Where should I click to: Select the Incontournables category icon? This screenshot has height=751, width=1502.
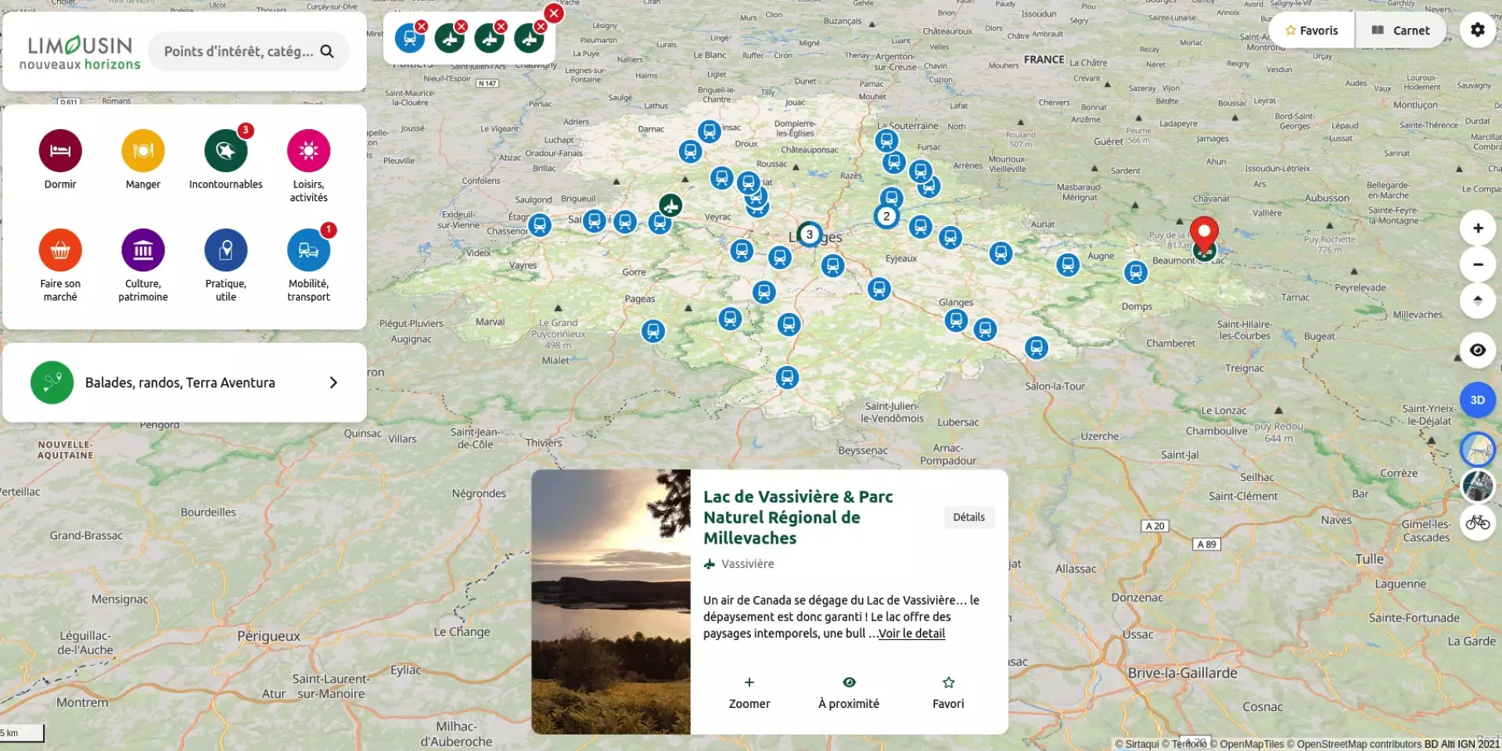[226, 150]
